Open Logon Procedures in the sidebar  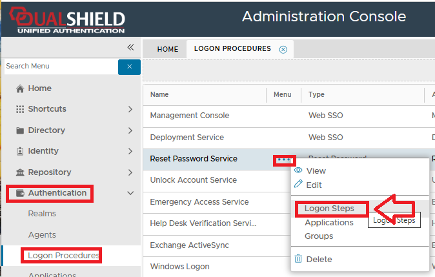[63, 256]
